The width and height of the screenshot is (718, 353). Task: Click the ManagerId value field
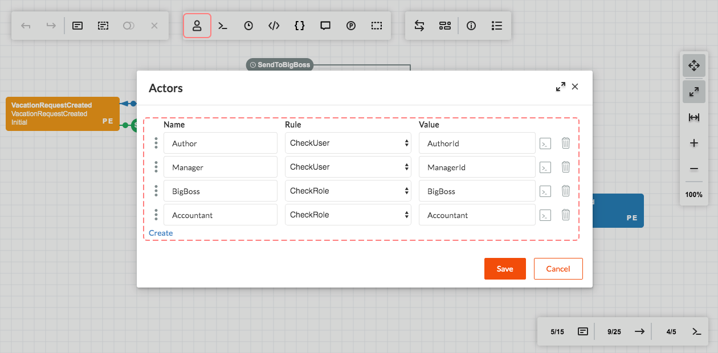point(477,167)
